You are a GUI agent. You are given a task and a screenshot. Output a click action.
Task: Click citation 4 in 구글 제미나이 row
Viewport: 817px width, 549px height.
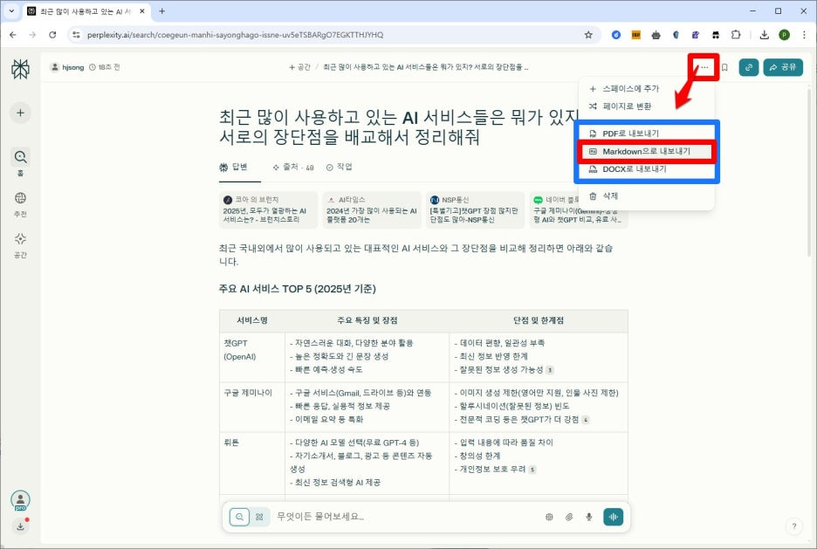click(x=586, y=420)
